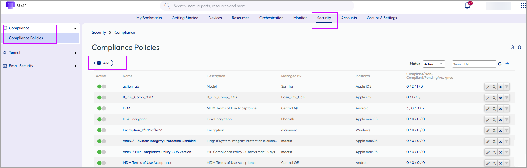This screenshot has height=168, width=527.
Task: Collapse the Compliance sidebar section
Action: click(x=75, y=28)
